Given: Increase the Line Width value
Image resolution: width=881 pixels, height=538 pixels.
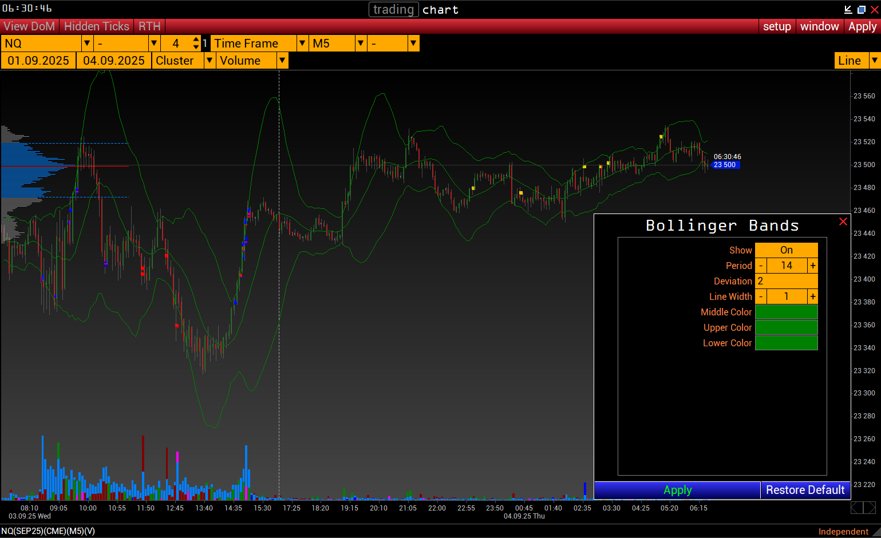Looking at the screenshot, I should click(812, 296).
